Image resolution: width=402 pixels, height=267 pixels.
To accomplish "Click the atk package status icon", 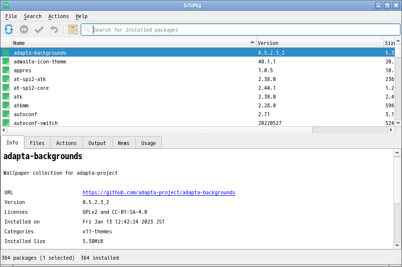I will pos(6,97).
